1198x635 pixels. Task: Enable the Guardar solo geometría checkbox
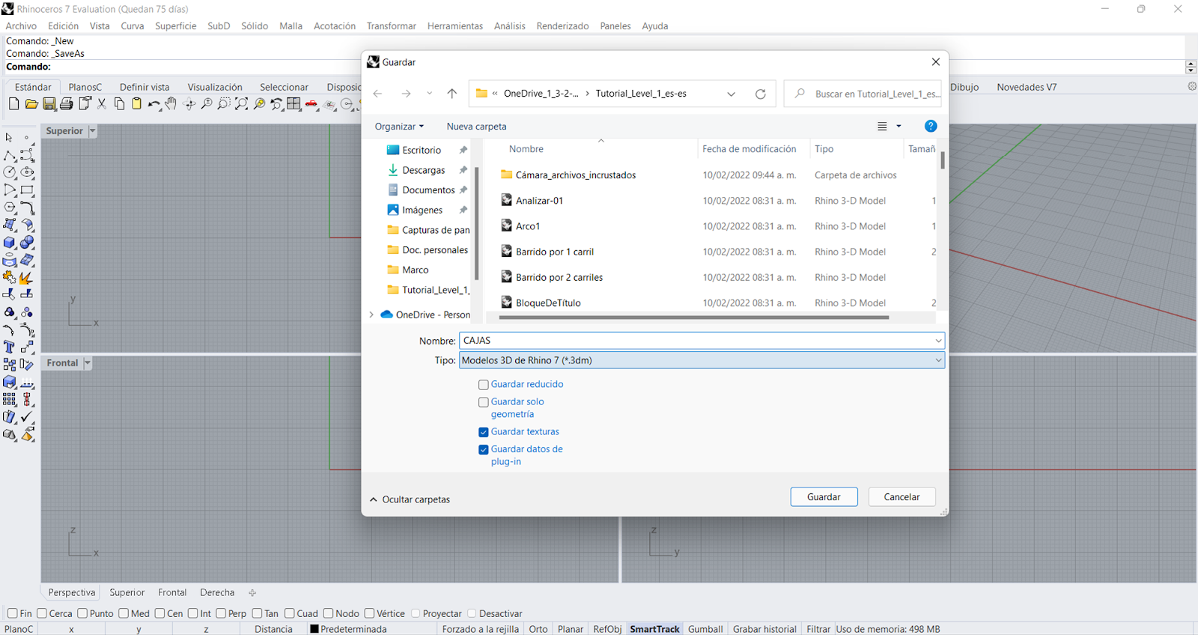coord(484,402)
